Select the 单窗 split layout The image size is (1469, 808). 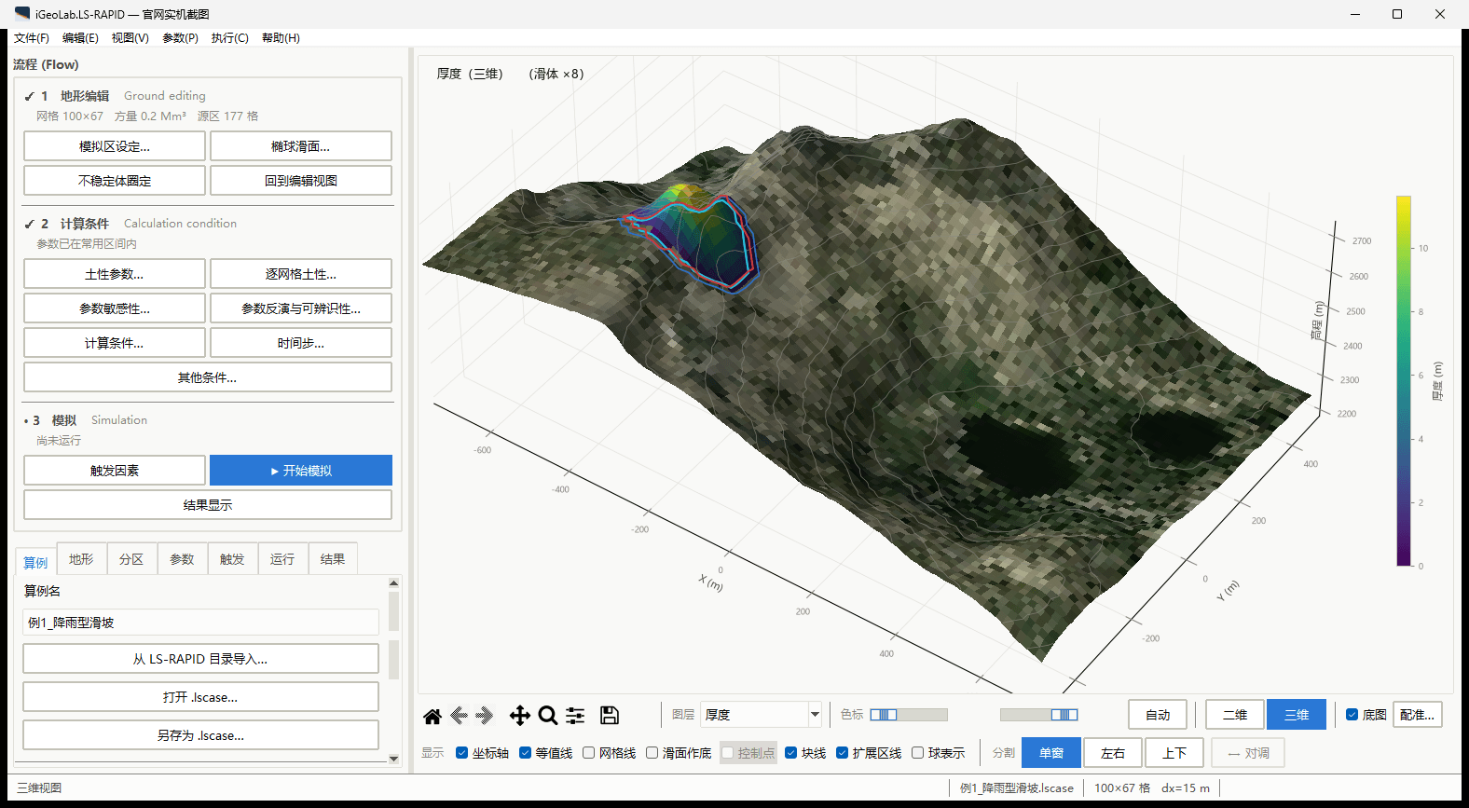[x=1051, y=753]
